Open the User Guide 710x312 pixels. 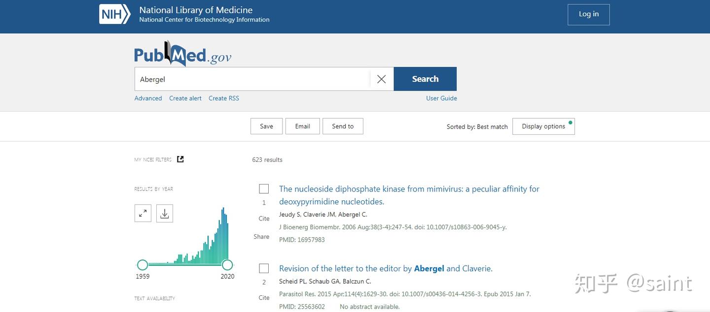coord(441,98)
